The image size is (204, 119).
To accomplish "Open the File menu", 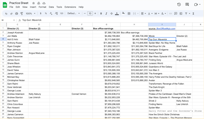I will pos(11,7).
